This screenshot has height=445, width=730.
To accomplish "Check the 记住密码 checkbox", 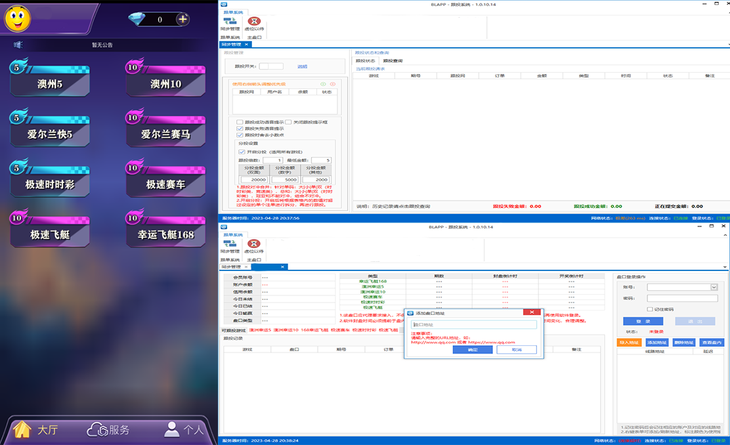I will [650, 309].
